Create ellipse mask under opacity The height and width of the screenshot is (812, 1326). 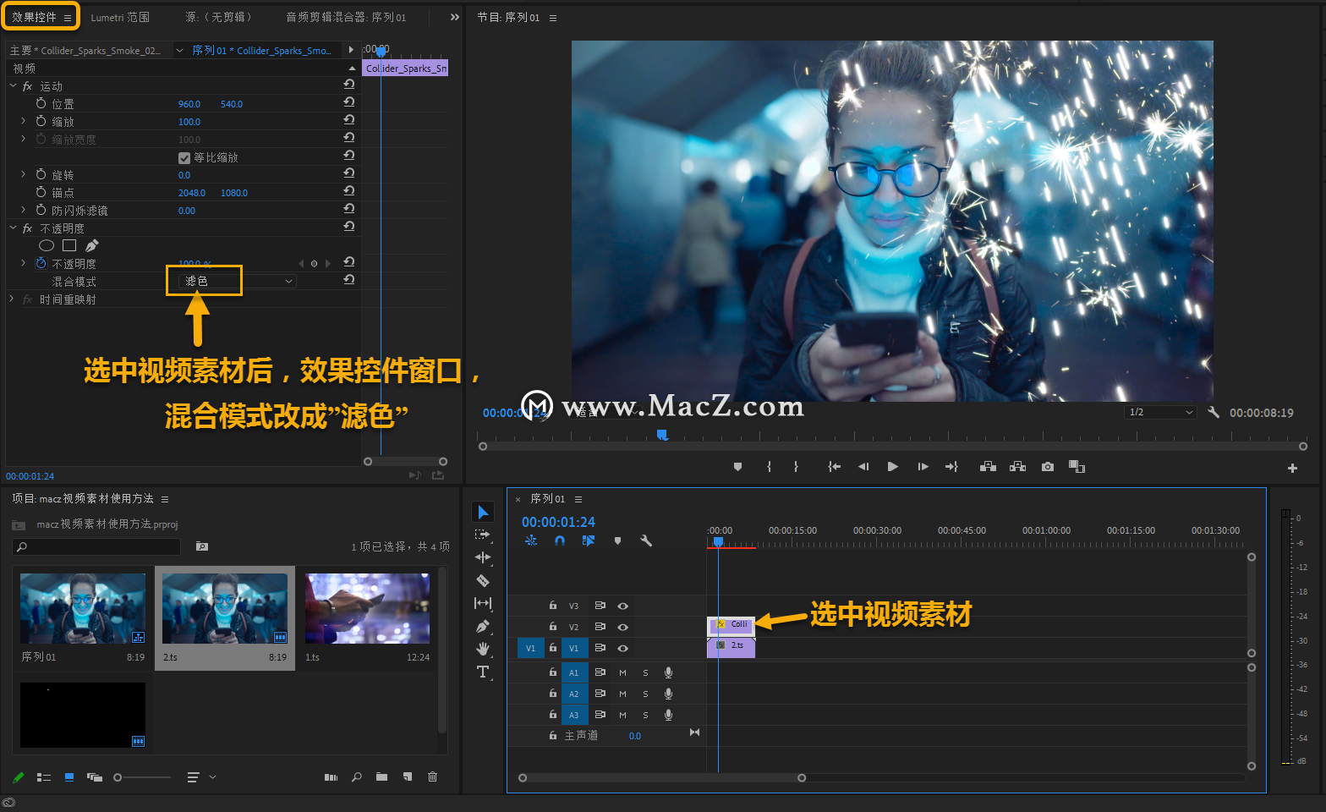(47, 245)
